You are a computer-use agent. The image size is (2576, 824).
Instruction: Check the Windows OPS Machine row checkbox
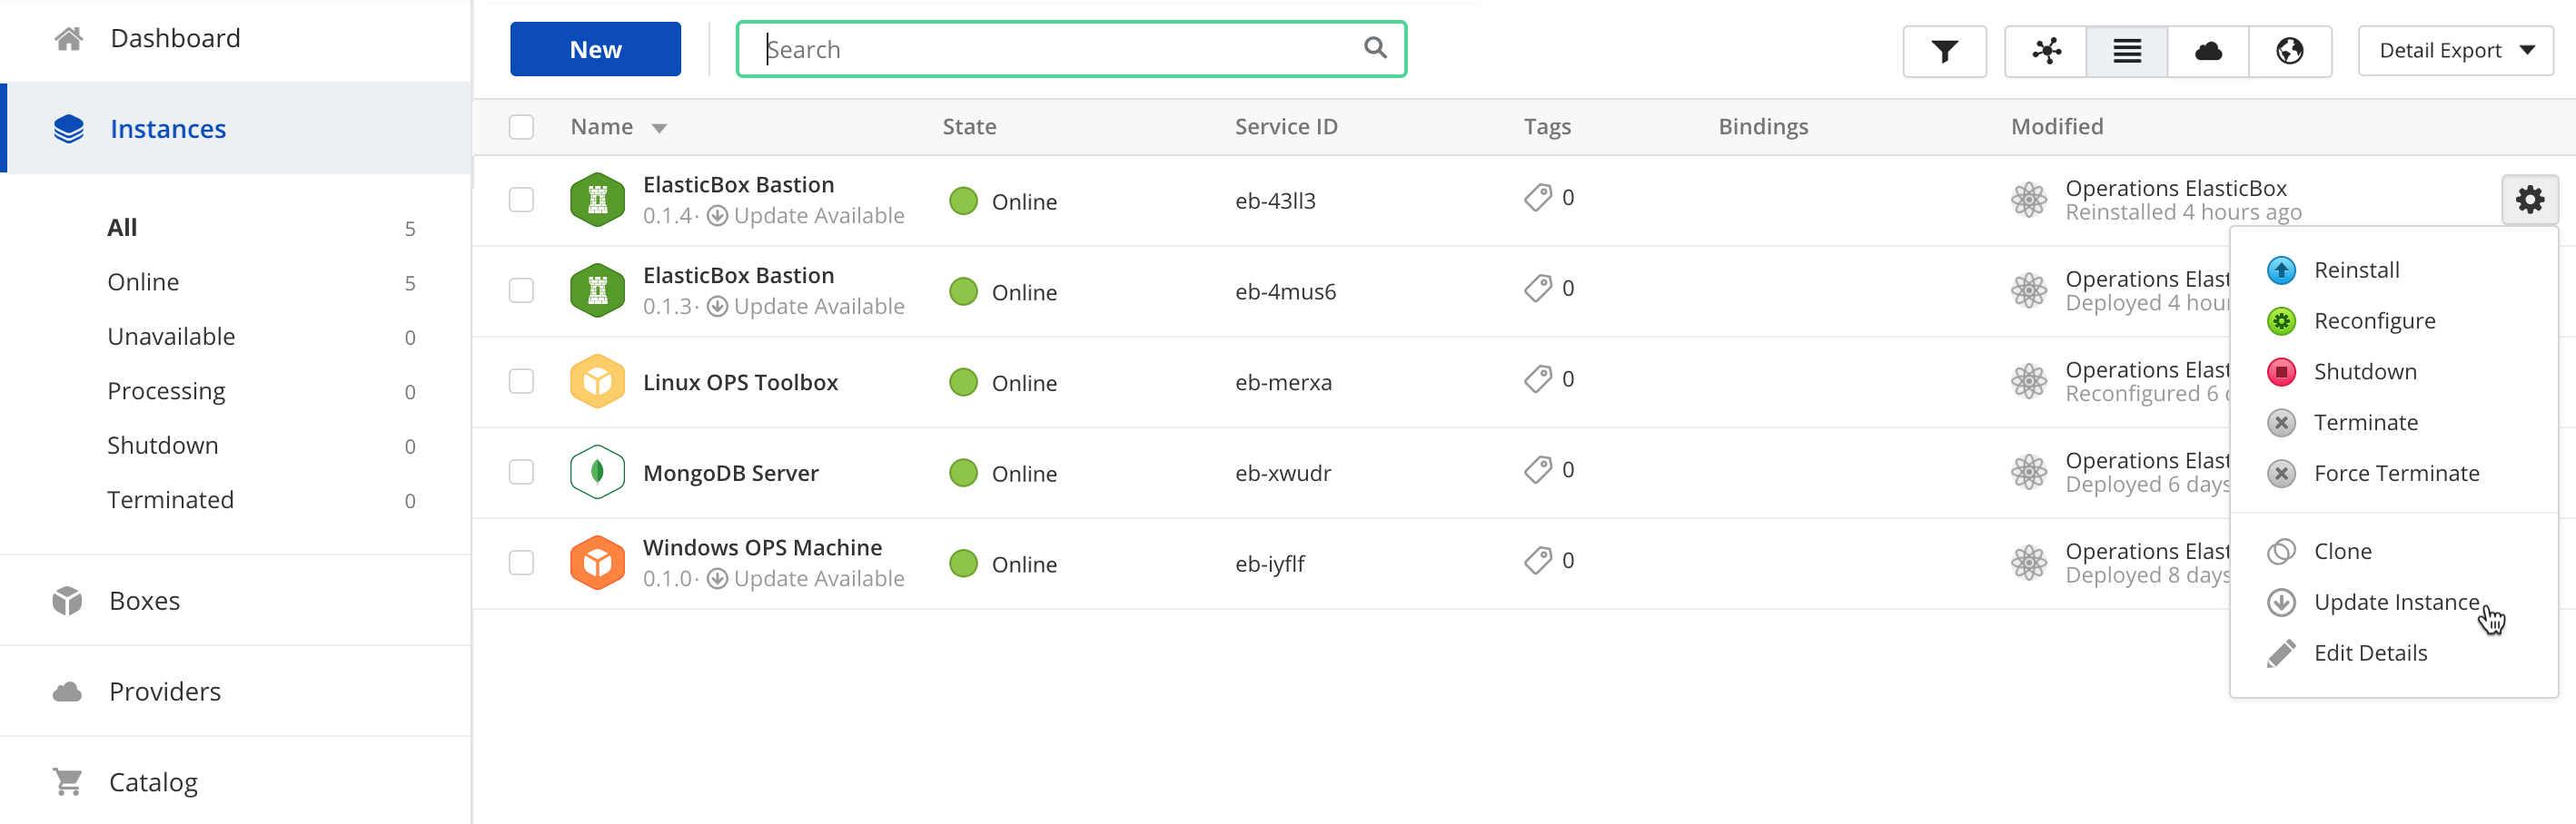[521, 563]
